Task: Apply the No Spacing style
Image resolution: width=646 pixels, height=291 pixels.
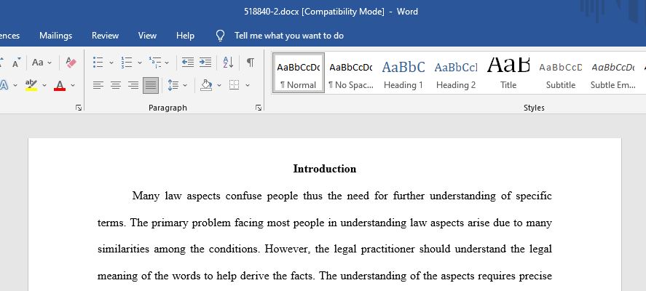Action: click(x=350, y=73)
